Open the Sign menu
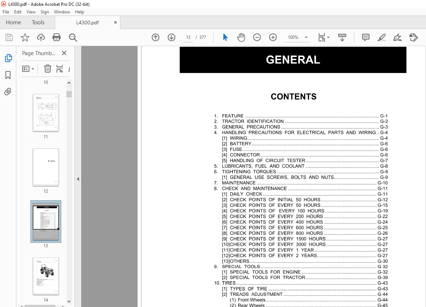This screenshot has width=426, height=307. [45, 12]
